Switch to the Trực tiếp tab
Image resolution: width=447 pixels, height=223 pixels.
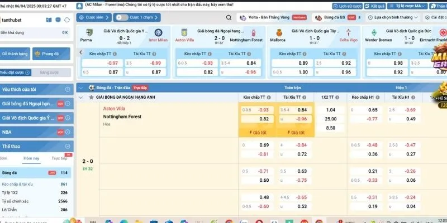[59, 158]
